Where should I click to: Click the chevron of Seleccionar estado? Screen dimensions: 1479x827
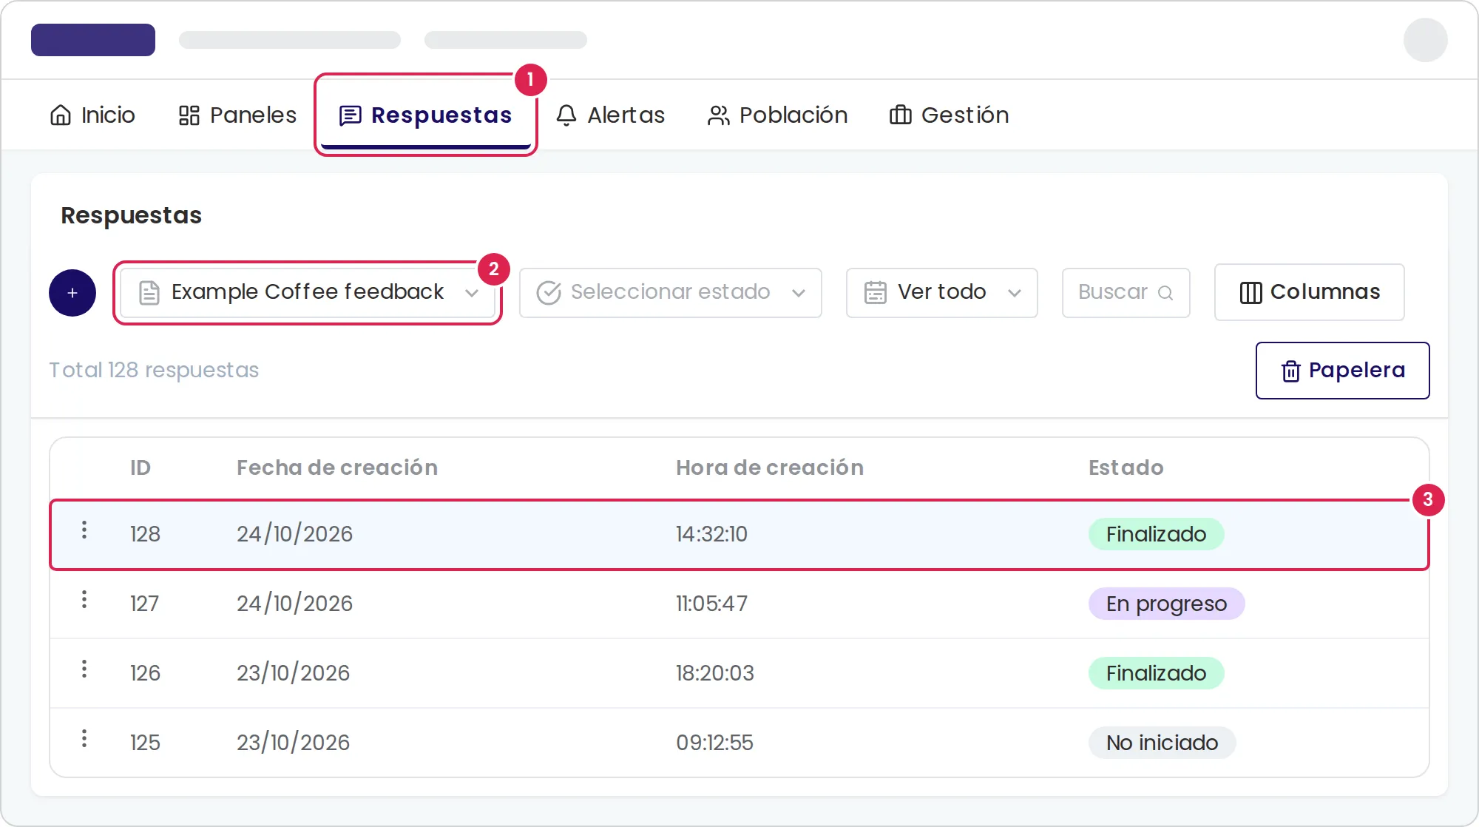click(x=799, y=293)
